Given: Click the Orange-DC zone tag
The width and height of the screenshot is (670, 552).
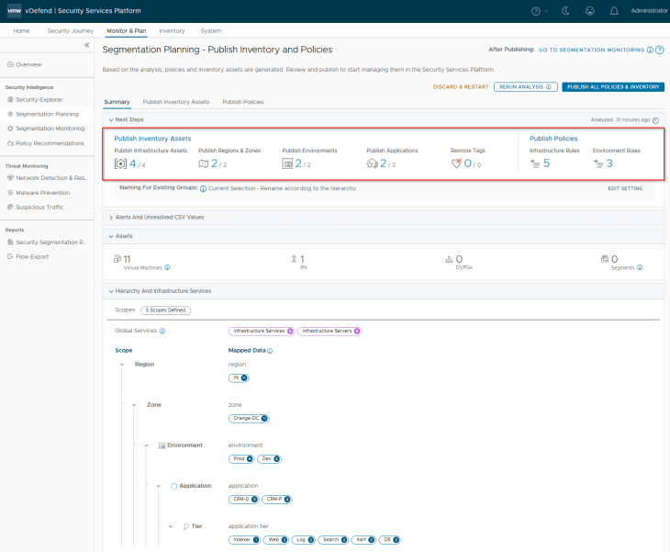Looking at the screenshot, I should tap(249, 418).
